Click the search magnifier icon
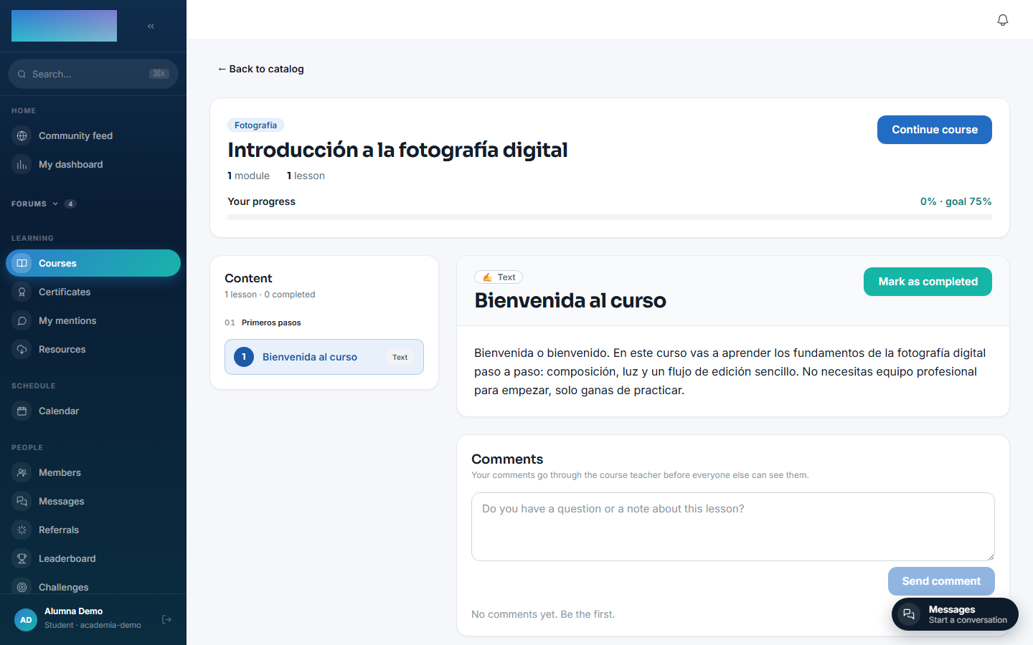1033x645 pixels. 22,74
